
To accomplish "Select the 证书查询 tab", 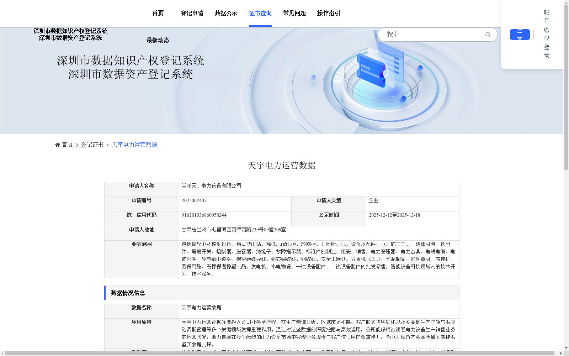I will (260, 13).
